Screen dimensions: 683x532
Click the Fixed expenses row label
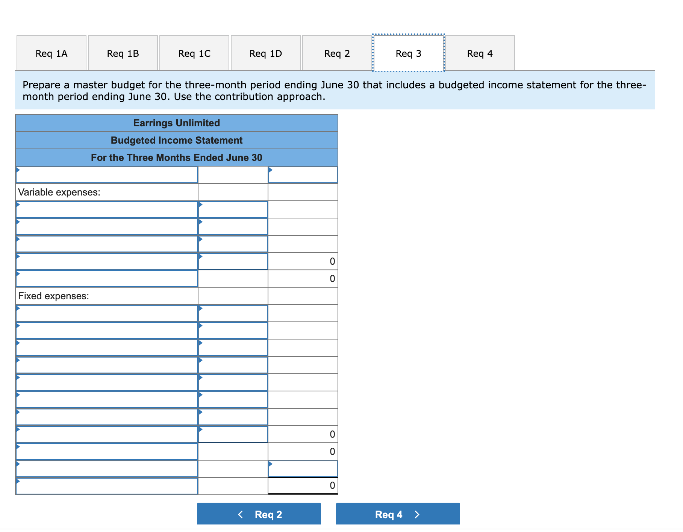53,296
